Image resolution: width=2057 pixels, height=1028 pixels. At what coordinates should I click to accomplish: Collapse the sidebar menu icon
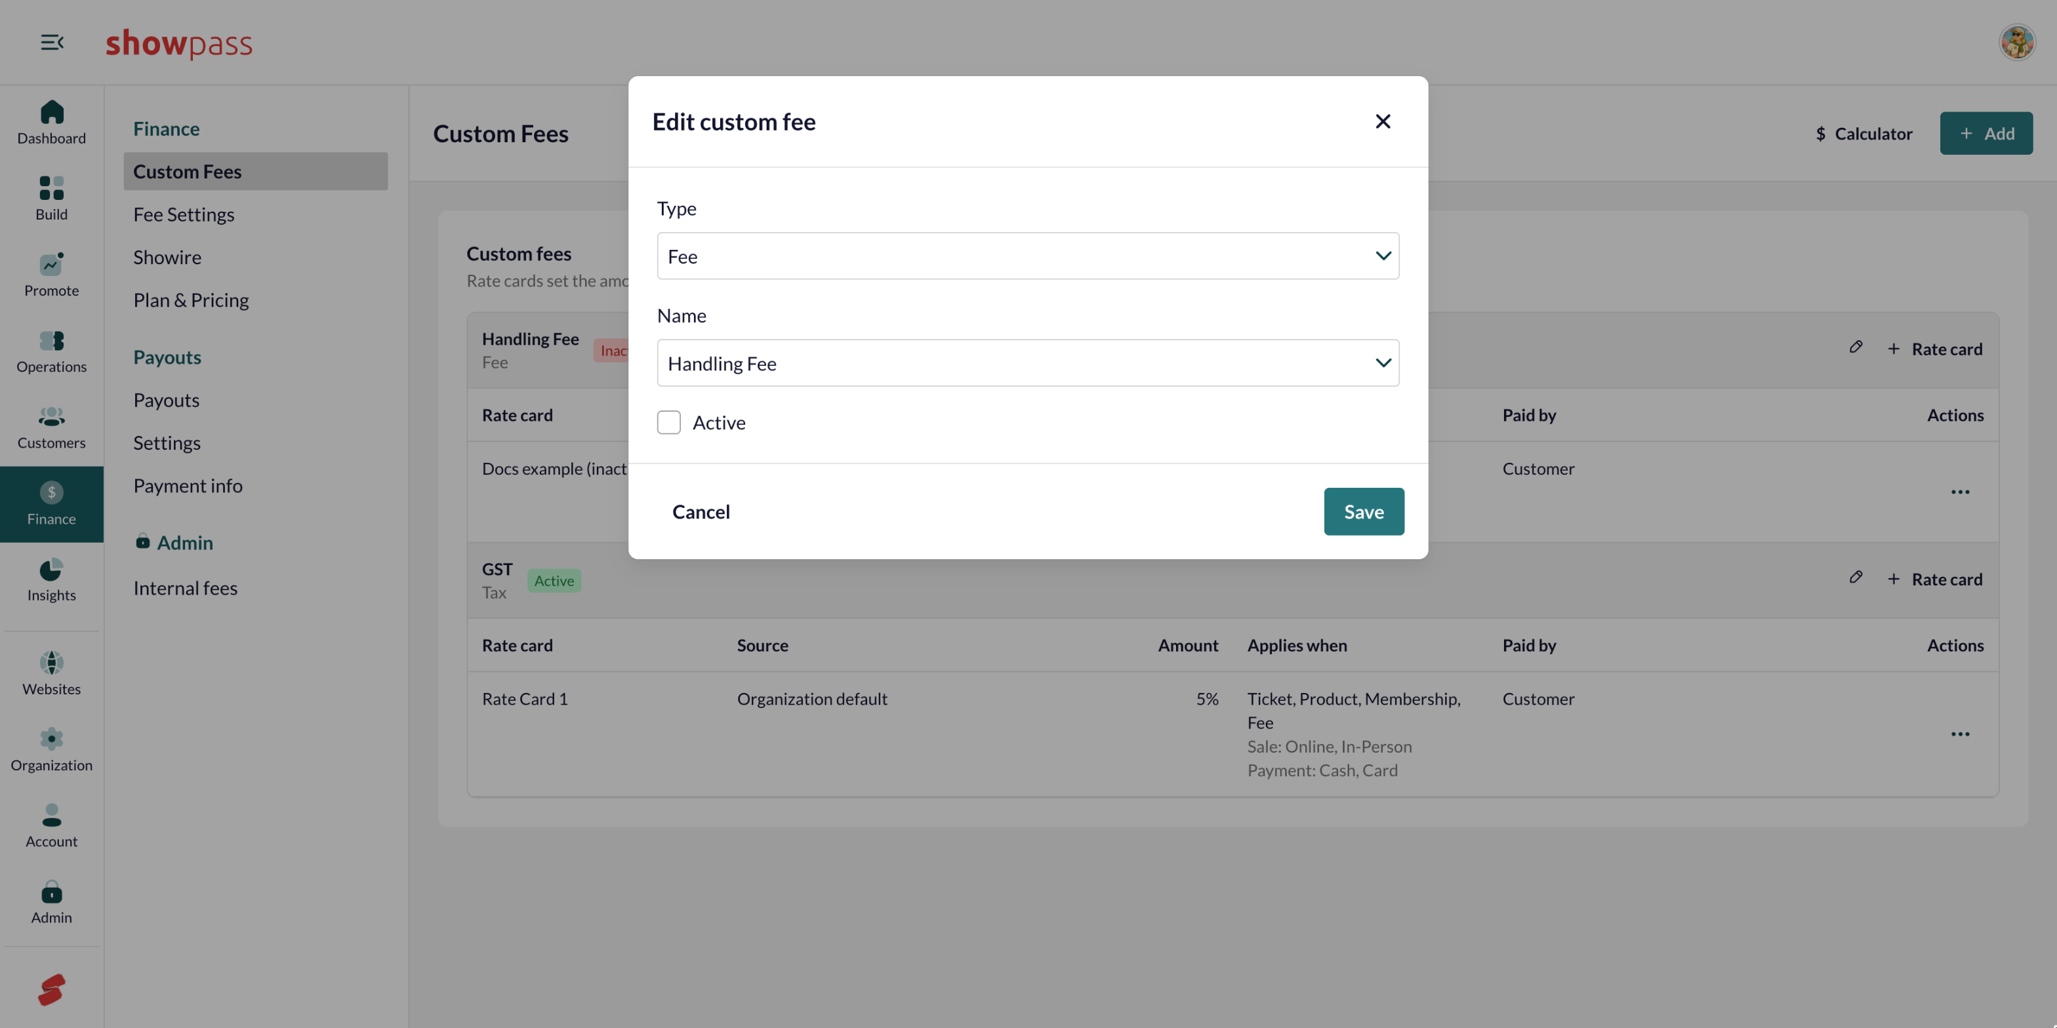point(52,43)
